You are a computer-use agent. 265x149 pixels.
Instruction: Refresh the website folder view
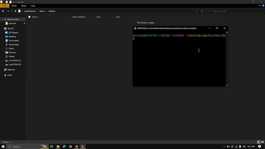[202, 11]
